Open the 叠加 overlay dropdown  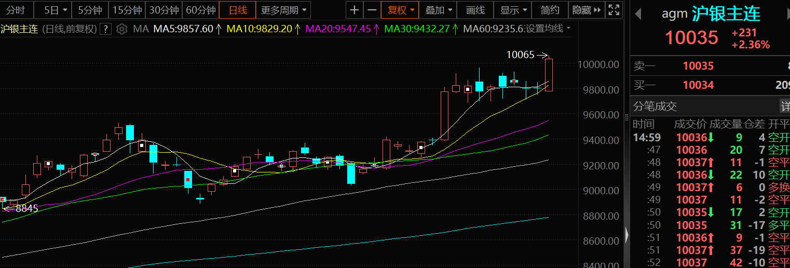(x=439, y=10)
